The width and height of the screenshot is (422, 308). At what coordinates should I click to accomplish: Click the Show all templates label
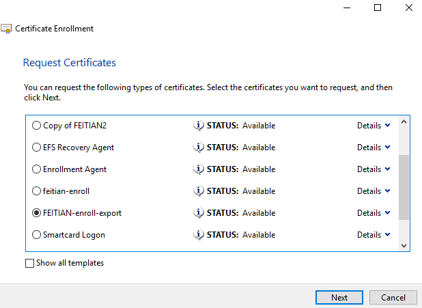70,263
